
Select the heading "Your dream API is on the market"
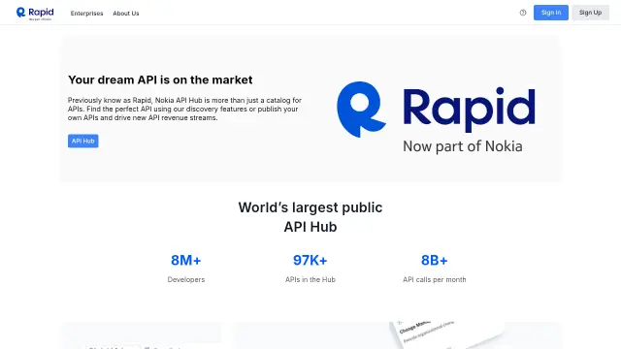click(x=160, y=79)
